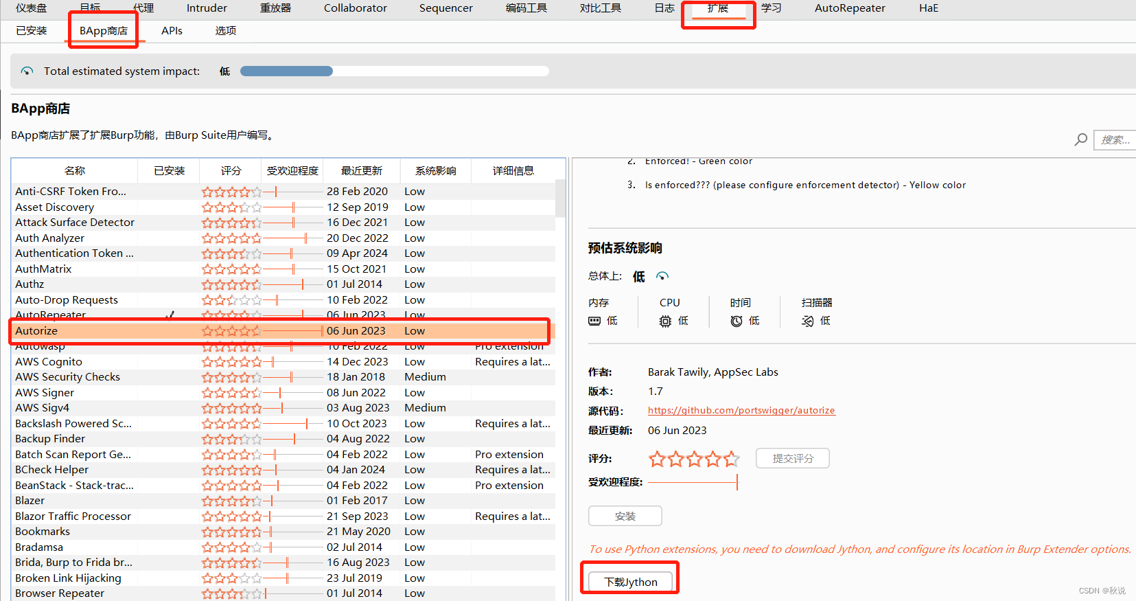Open the 学习 tab
This screenshot has width=1136, height=601.
(772, 8)
